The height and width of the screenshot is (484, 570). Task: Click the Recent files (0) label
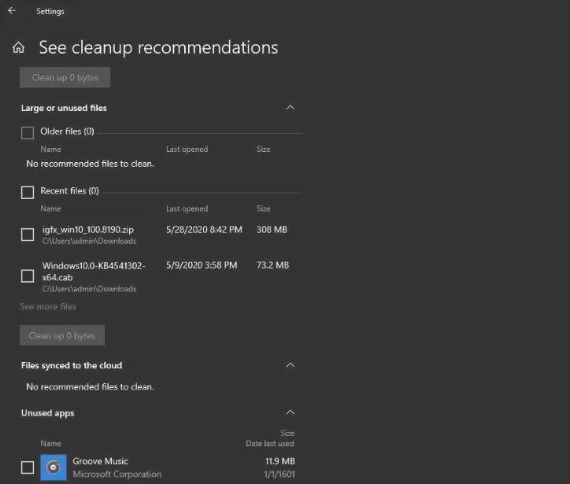69,190
